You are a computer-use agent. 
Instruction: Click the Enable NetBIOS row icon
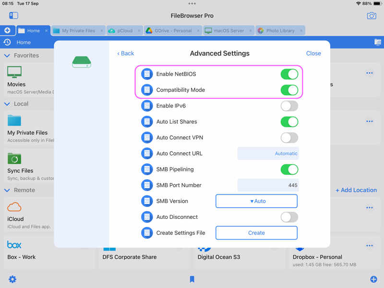147,74
